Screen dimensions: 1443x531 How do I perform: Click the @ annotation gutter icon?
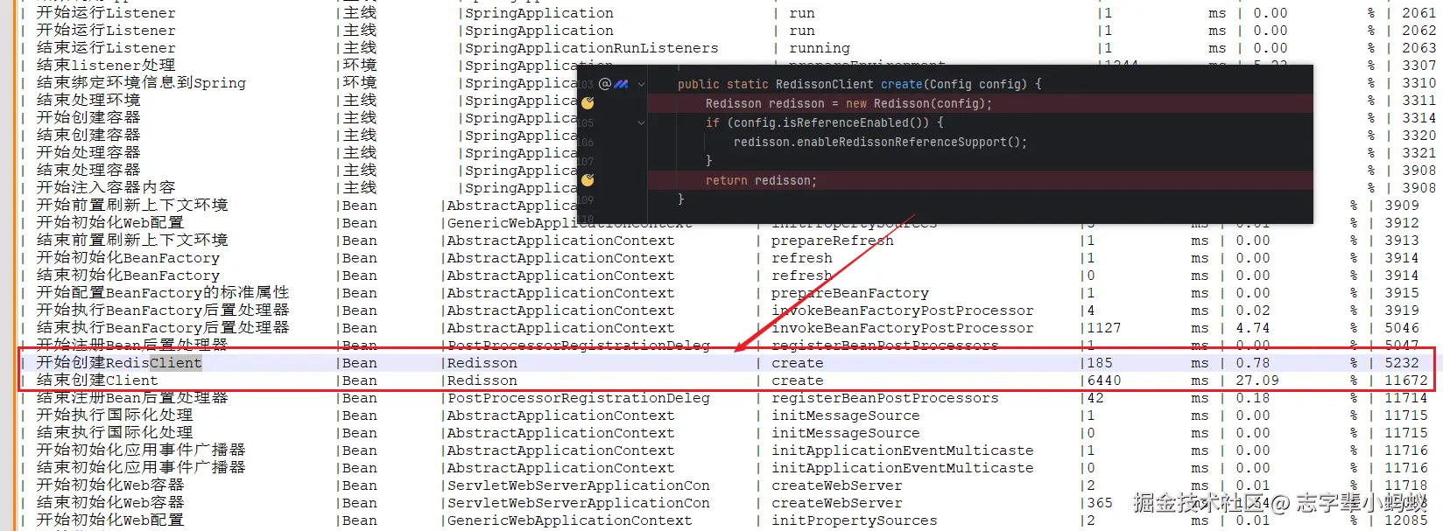coord(605,84)
